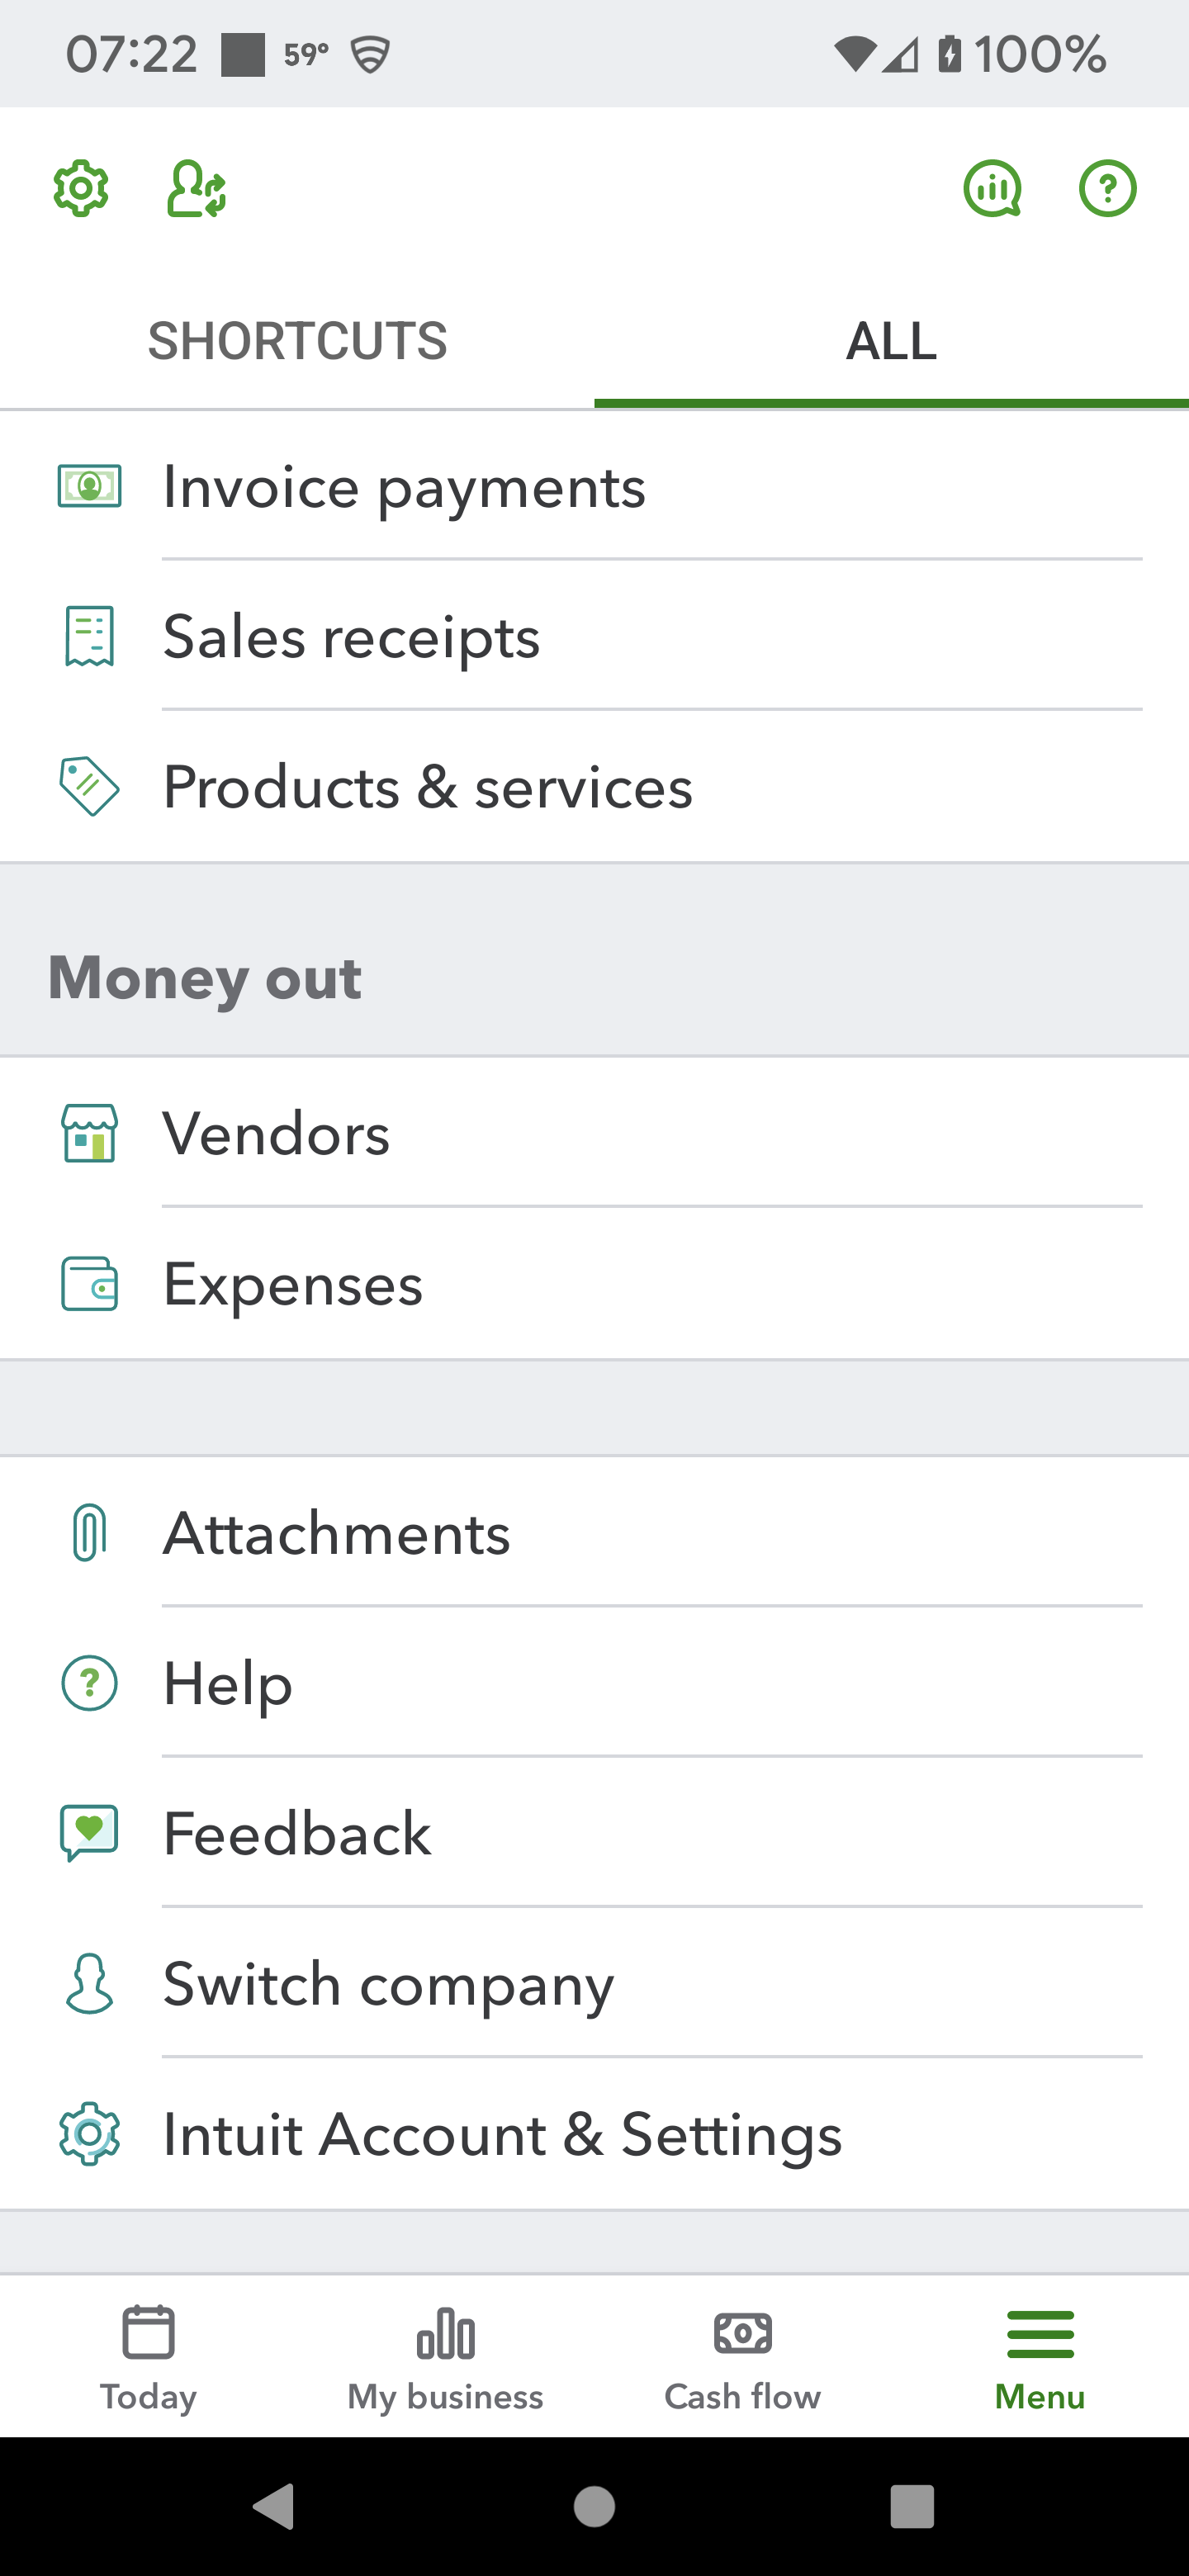Open the Feedback menu entry
Viewport: 1189px width, 2576px height.
(x=297, y=1834)
